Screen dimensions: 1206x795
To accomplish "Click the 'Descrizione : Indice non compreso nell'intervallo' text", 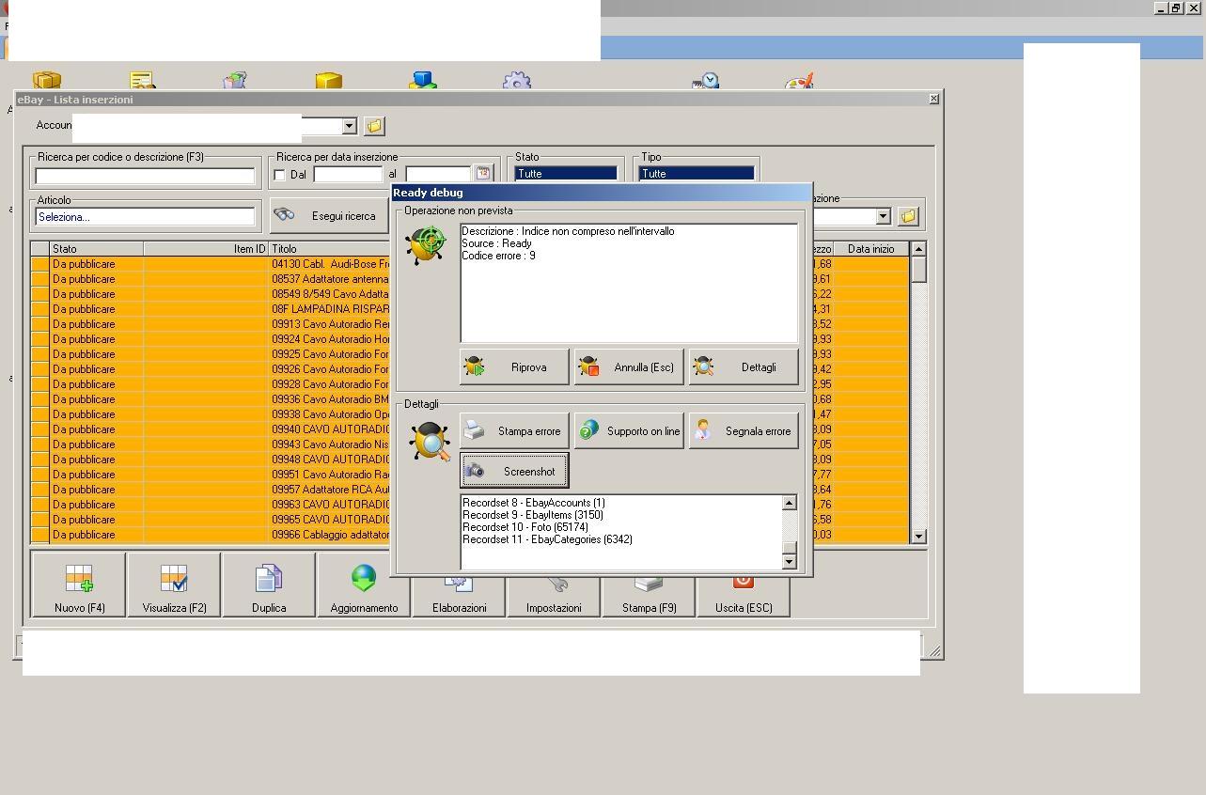I will pos(568,231).
